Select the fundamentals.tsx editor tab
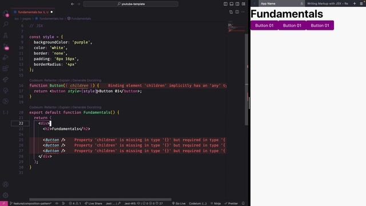The width and height of the screenshot is (366, 206). coord(33,12)
